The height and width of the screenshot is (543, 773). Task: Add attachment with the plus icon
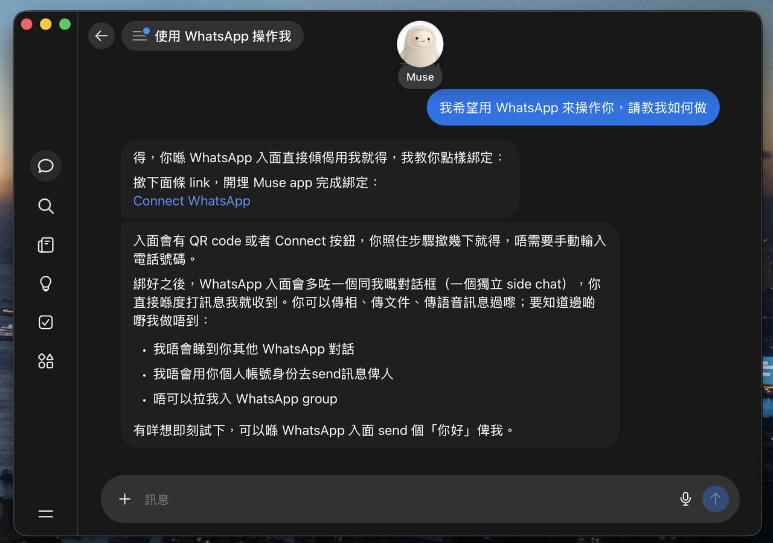pos(124,499)
